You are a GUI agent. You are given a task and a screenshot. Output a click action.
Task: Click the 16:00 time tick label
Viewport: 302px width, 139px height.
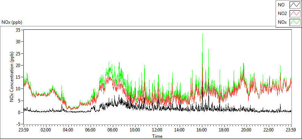coord(202,130)
